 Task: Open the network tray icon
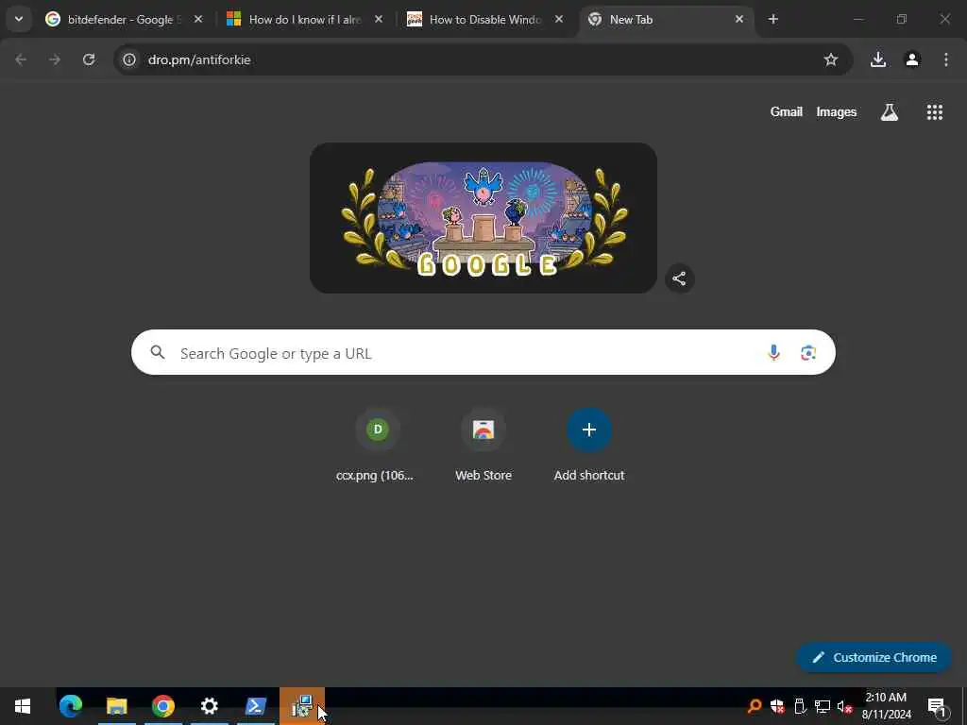click(823, 706)
